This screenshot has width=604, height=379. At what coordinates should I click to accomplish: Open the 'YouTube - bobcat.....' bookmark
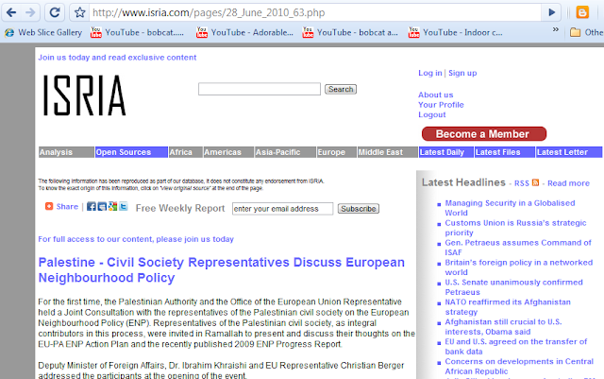(137, 32)
